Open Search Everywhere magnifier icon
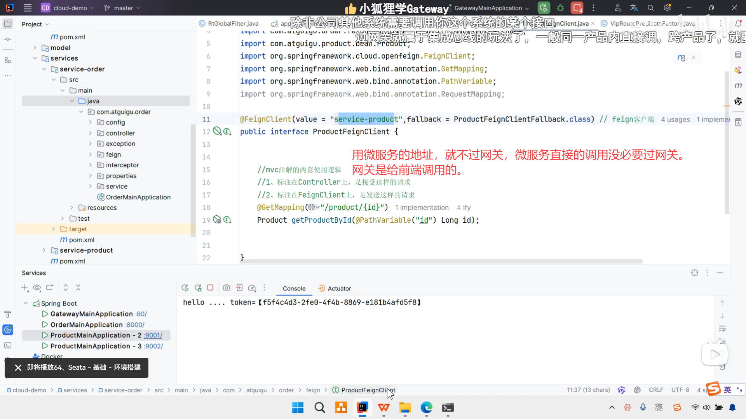746x419 pixels. 650,8
